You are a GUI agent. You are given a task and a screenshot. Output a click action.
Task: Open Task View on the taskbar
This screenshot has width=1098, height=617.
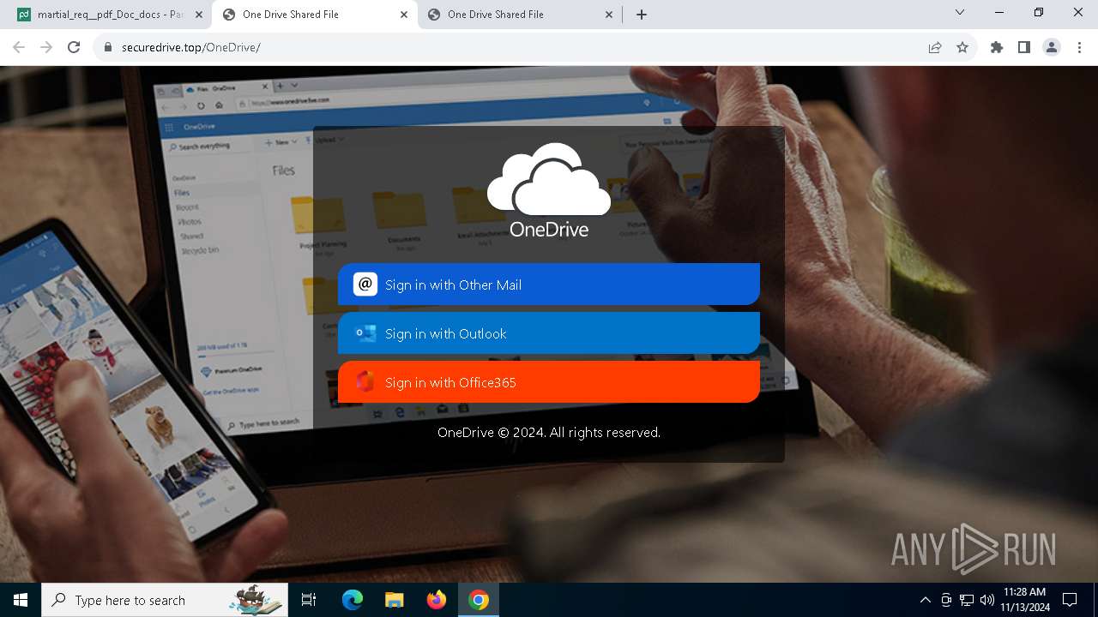(309, 600)
